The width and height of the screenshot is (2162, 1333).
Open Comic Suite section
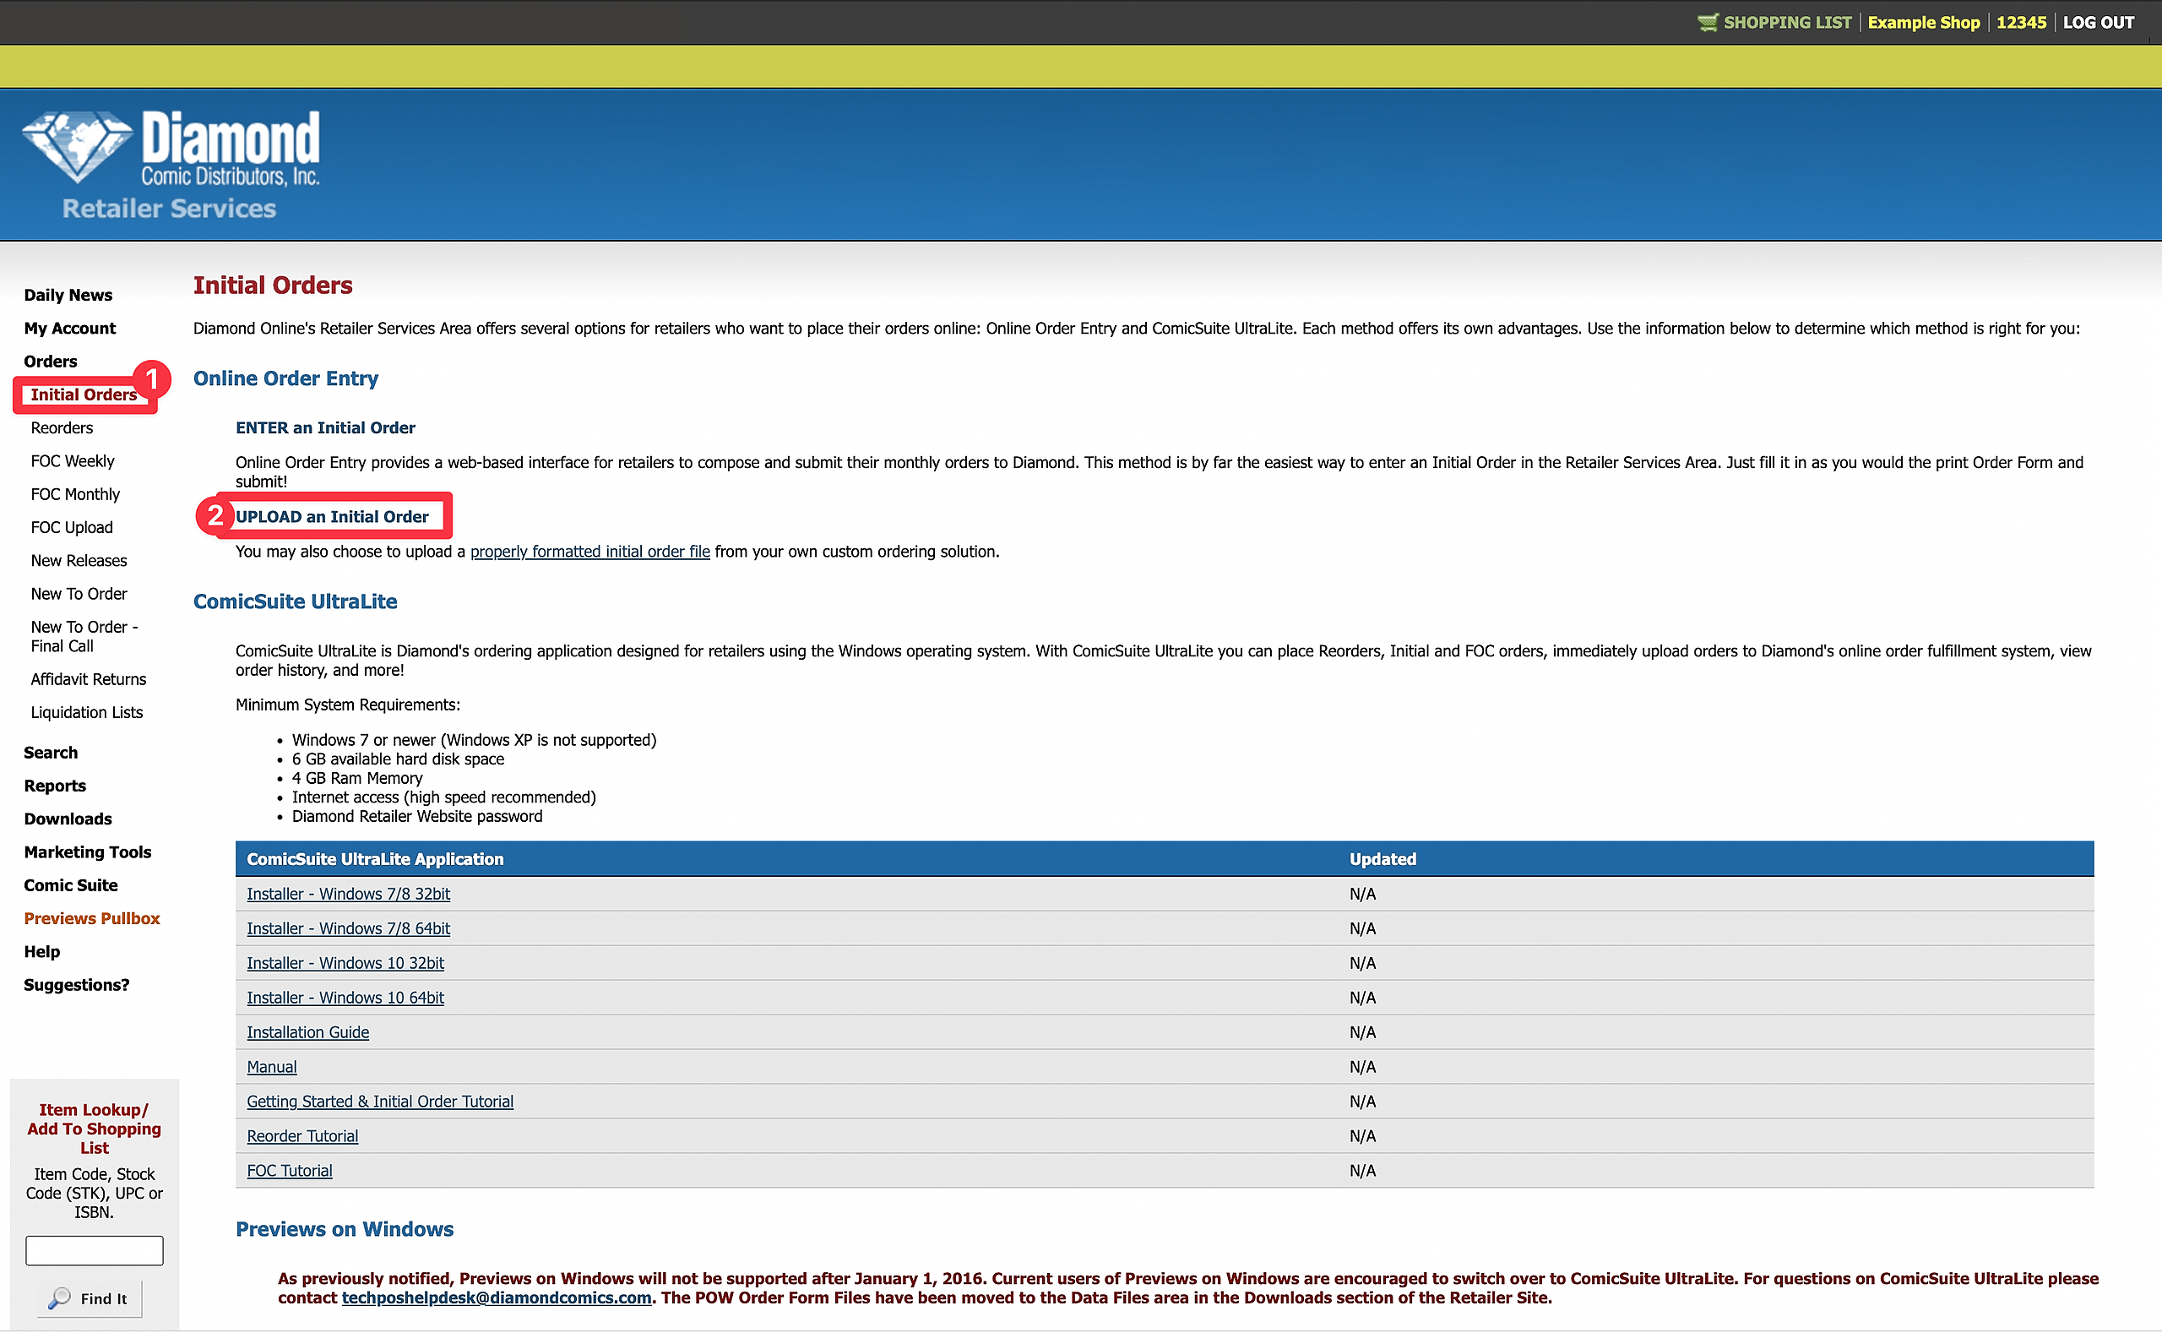click(x=70, y=885)
